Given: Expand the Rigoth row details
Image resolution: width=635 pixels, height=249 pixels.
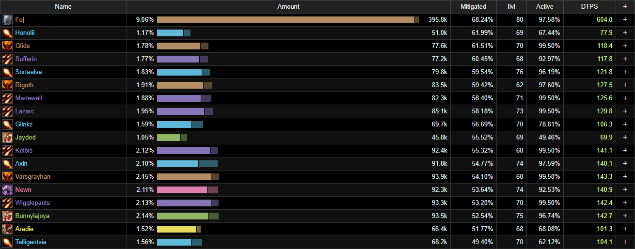Looking at the screenshot, I should click(625, 85).
